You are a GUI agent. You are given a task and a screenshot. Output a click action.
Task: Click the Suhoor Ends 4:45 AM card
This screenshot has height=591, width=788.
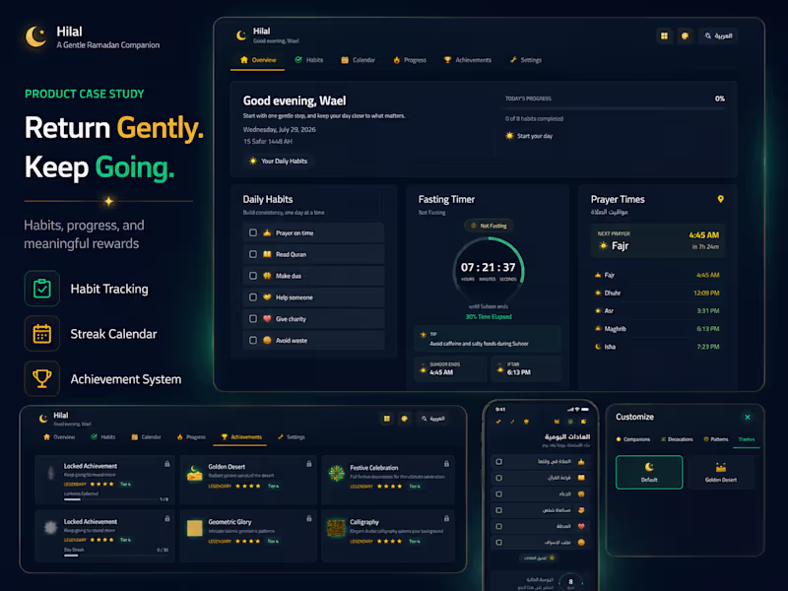(x=451, y=368)
